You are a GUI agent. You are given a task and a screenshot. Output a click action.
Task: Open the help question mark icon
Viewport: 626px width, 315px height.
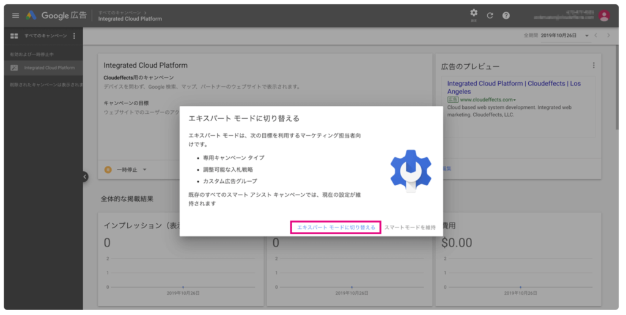coord(506,15)
